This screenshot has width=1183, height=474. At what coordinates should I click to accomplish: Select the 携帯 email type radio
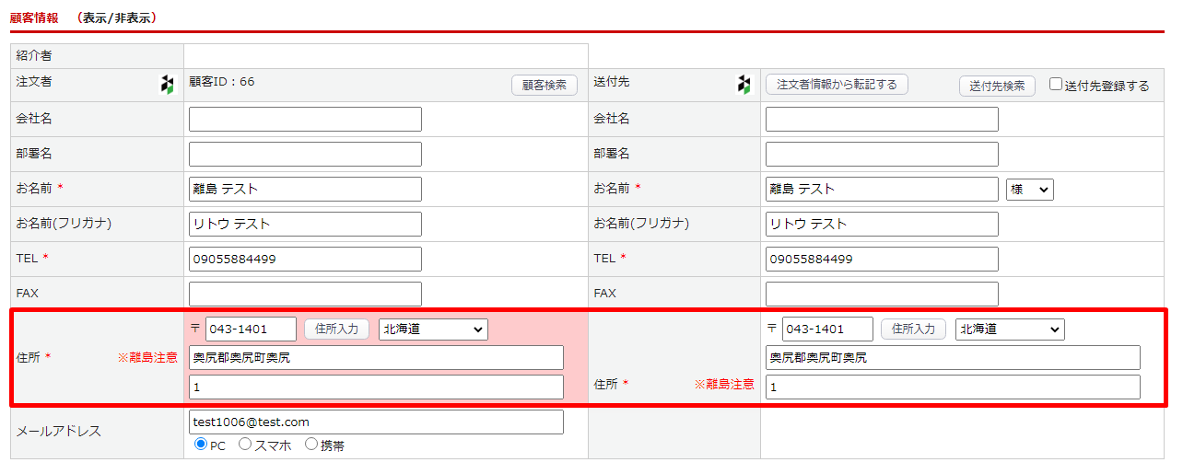click(x=311, y=445)
